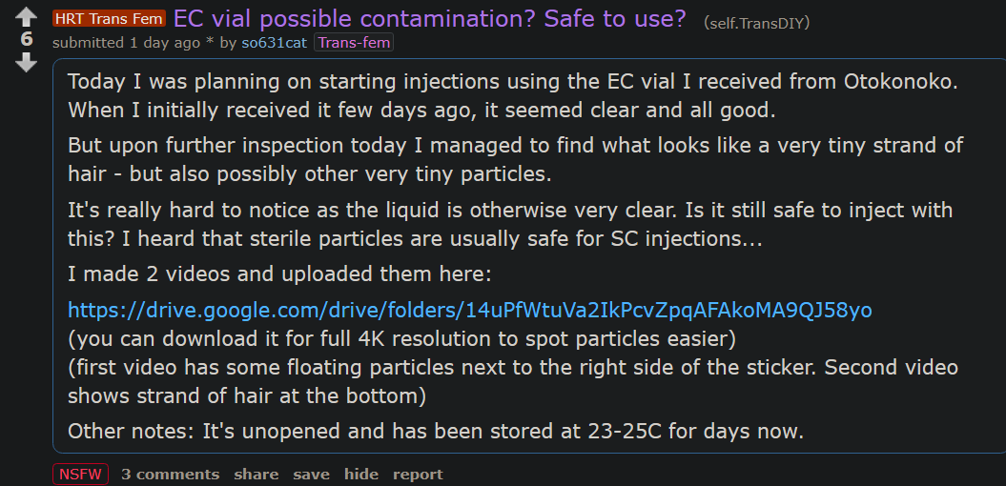This screenshot has width=1006, height=486.
Task: Hide this post
Action: click(x=361, y=474)
